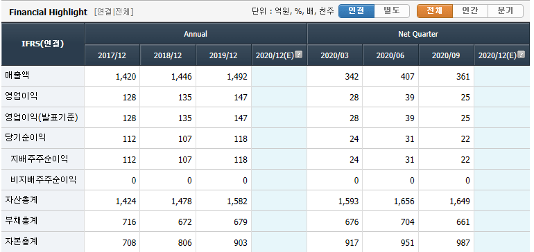The height and width of the screenshot is (252, 534).
Task: Select the 분기 quarterly tab
Action: pos(506,11)
